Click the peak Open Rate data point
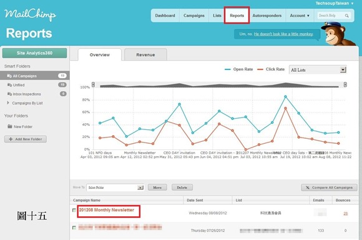This screenshot has height=240, width=362. coord(286,97)
